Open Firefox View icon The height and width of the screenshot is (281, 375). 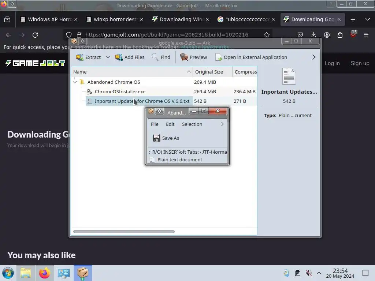(x=7, y=20)
